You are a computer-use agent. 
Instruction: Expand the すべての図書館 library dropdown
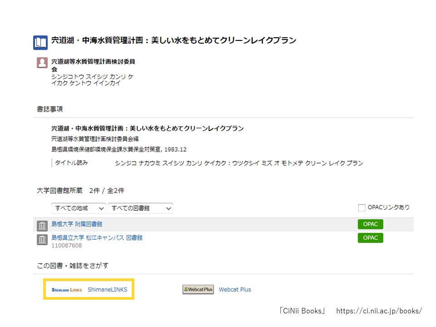coord(140,208)
